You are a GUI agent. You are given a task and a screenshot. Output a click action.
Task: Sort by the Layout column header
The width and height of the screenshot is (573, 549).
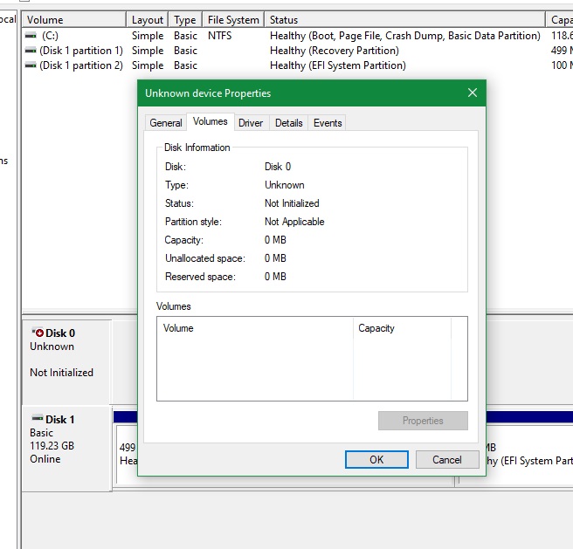(x=148, y=19)
